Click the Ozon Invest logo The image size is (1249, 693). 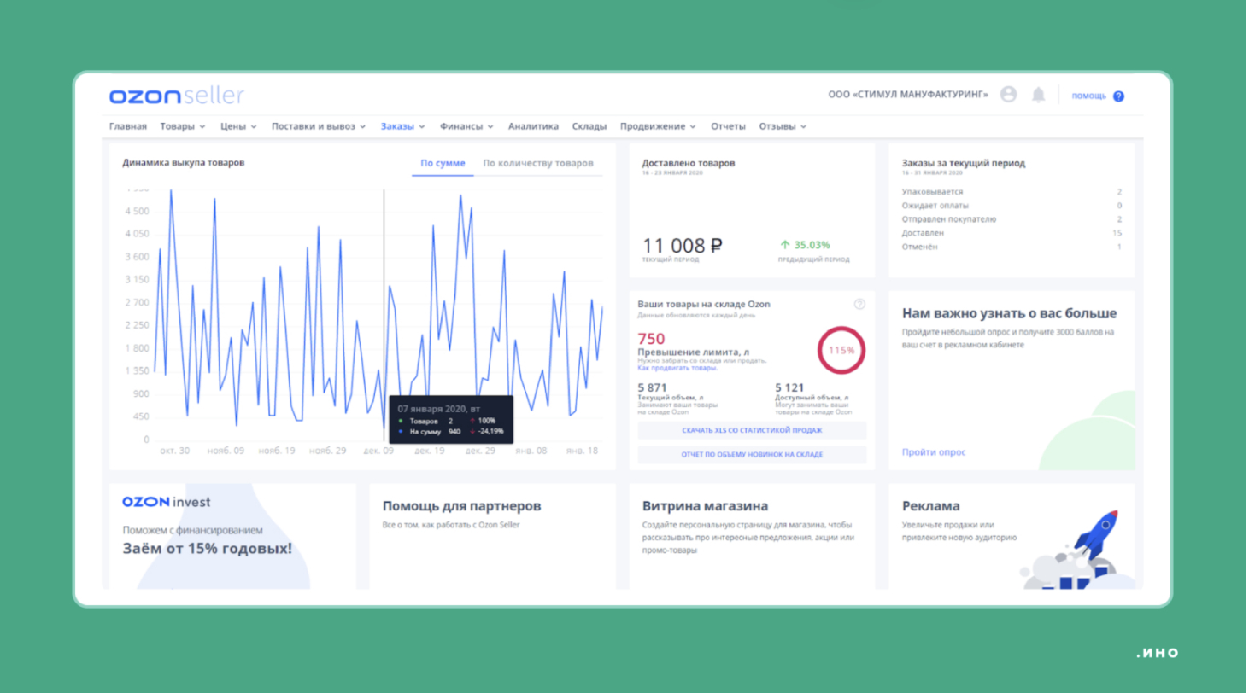pos(167,502)
